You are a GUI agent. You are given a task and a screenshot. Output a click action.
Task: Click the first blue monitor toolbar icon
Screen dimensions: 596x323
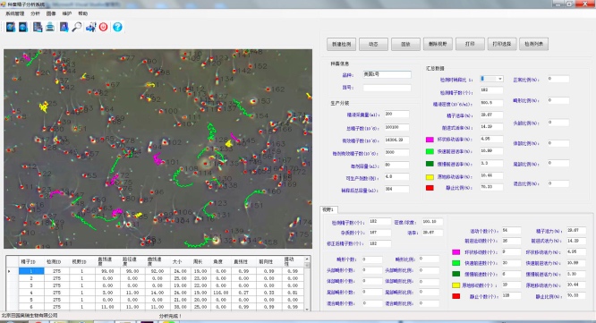click(11, 27)
